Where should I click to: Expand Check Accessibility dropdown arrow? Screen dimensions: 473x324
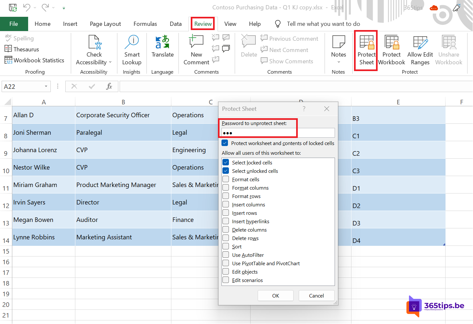[110, 62]
